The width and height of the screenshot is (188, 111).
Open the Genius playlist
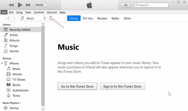point(15,108)
